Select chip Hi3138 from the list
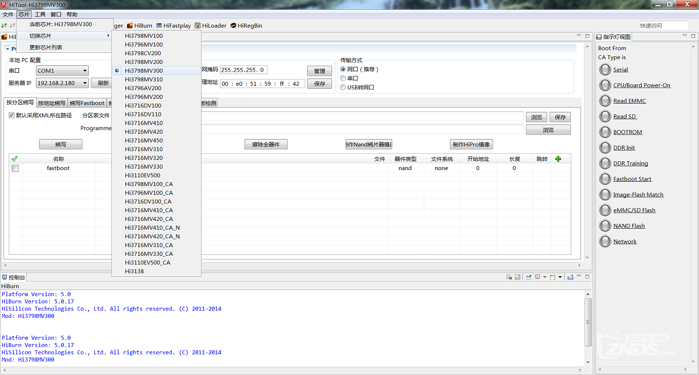 pos(156,271)
